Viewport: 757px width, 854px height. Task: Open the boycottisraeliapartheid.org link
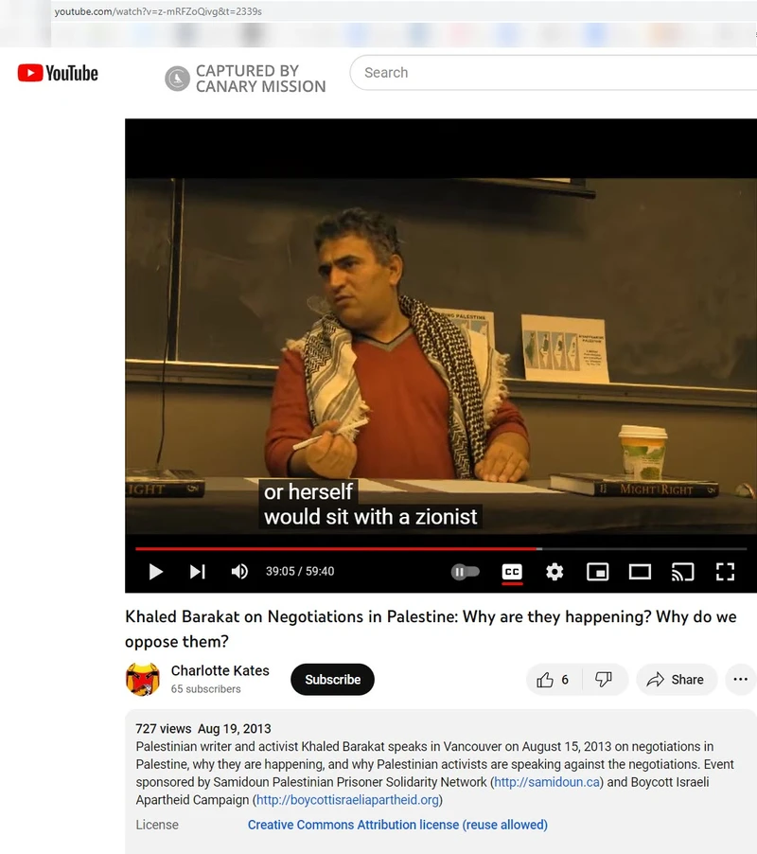(347, 800)
